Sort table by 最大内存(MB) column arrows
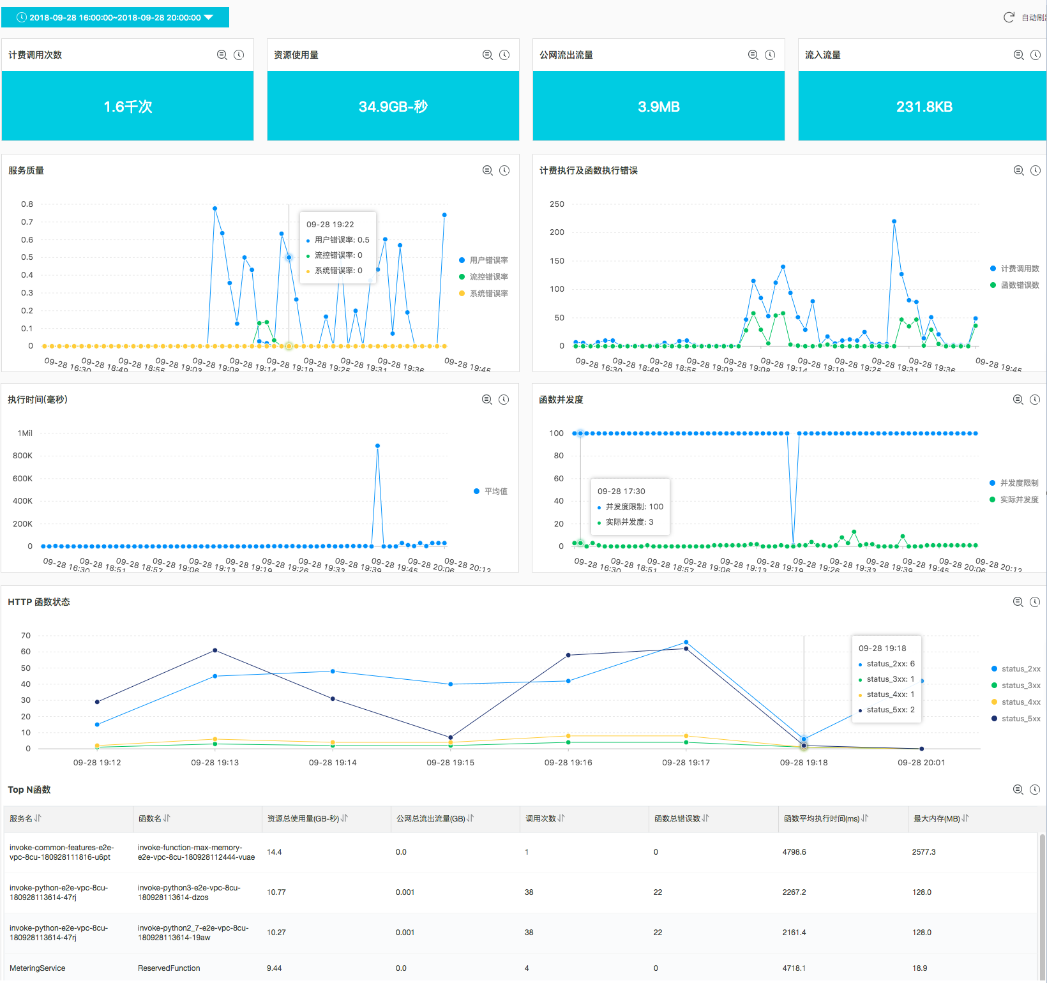This screenshot has width=1047, height=983. point(965,818)
